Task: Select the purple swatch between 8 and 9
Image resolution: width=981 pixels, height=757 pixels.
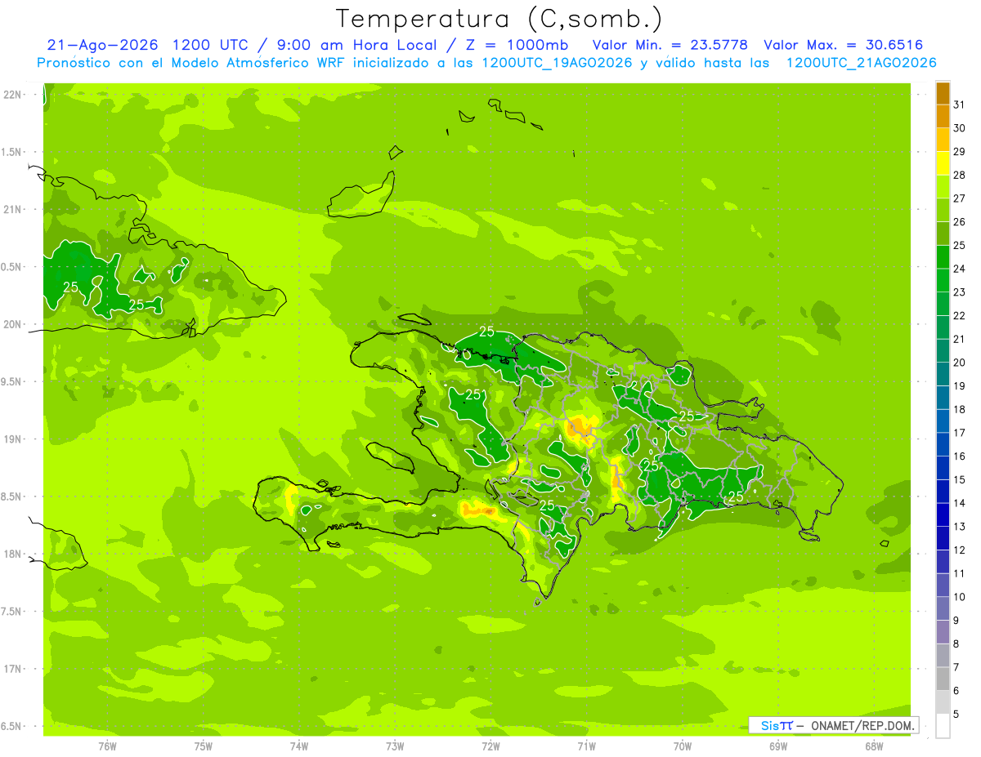Action: [x=943, y=632]
